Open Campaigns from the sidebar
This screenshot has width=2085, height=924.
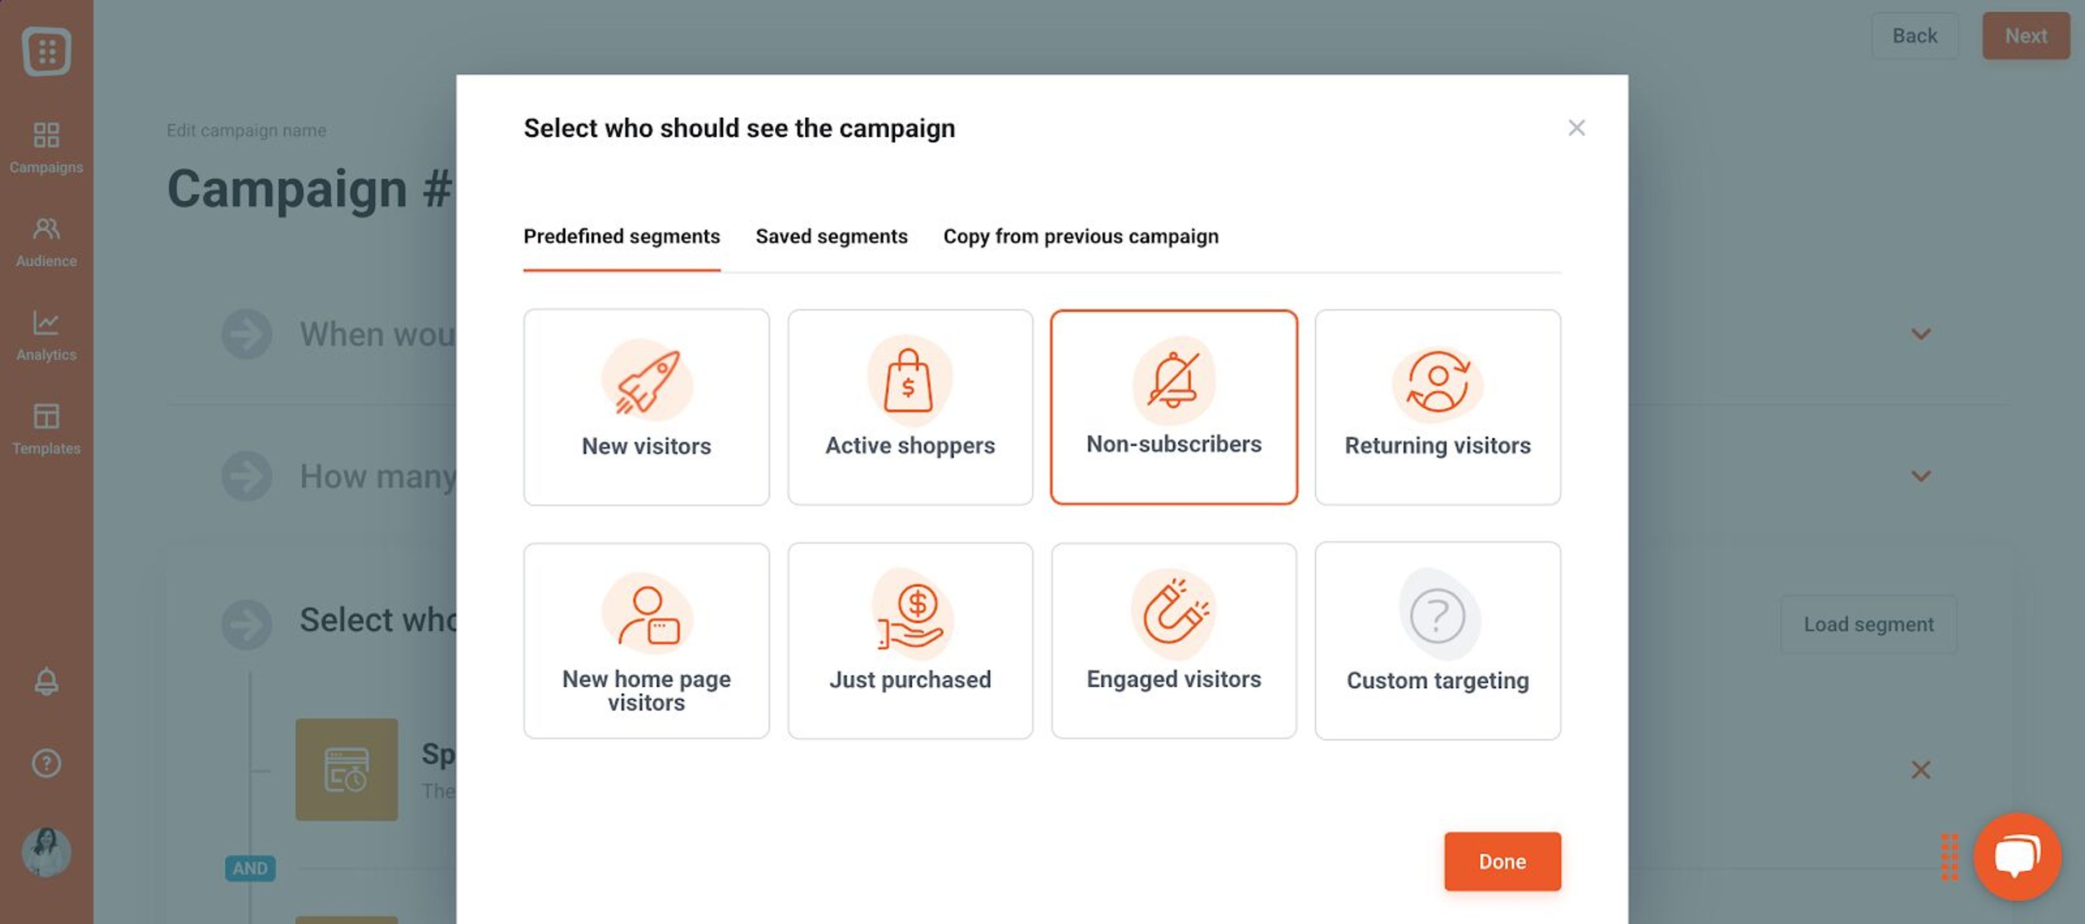pos(46,148)
